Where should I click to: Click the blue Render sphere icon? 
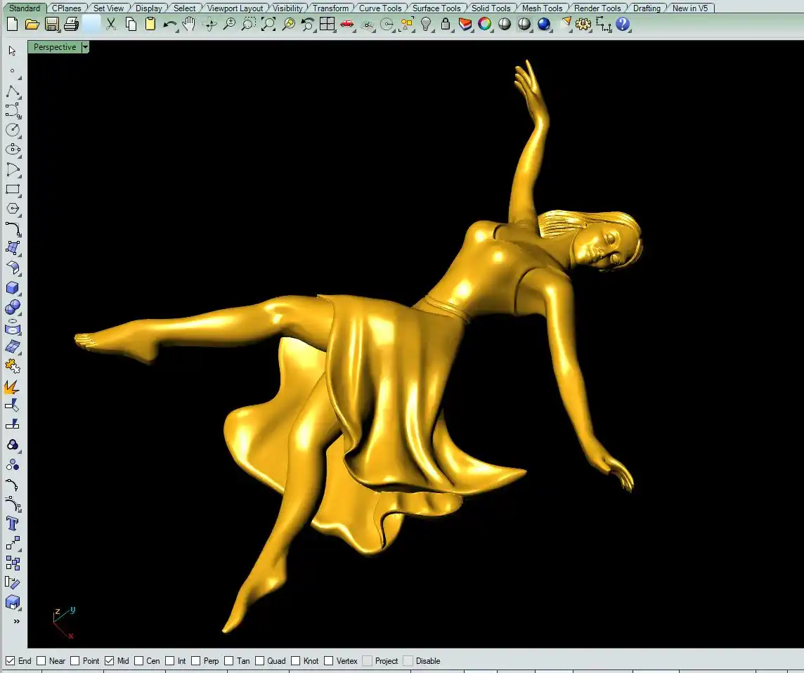tap(544, 25)
